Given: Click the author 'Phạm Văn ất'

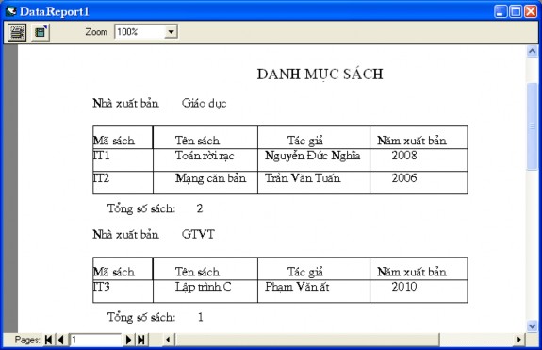Looking at the screenshot, I should tap(297, 287).
